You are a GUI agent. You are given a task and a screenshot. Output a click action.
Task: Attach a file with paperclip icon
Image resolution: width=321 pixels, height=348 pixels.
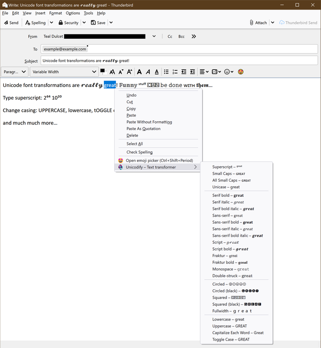click(258, 23)
